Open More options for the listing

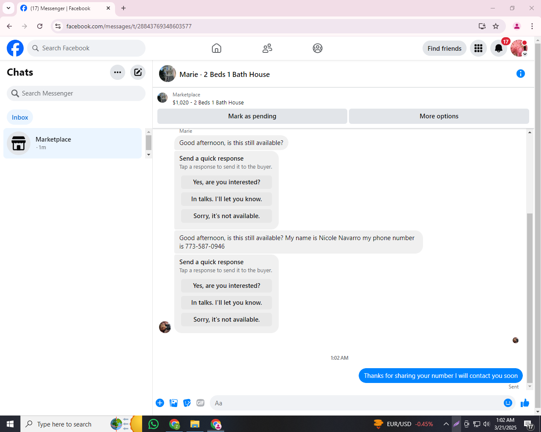pos(439,116)
